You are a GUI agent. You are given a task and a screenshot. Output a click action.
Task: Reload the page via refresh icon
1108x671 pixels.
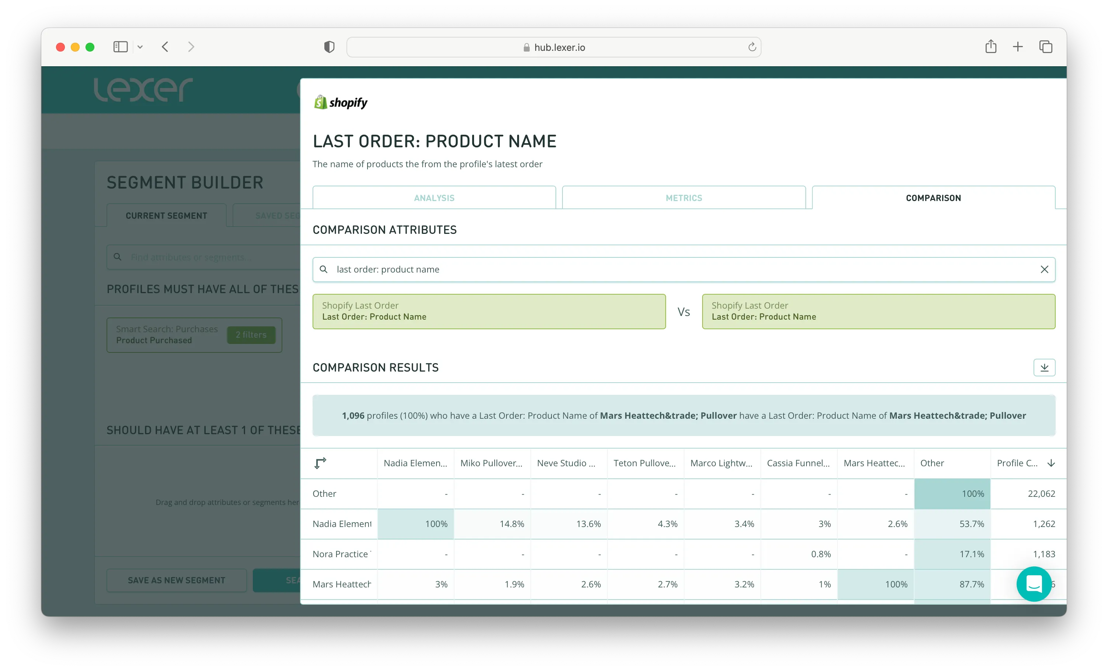click(x=752, y=47)
